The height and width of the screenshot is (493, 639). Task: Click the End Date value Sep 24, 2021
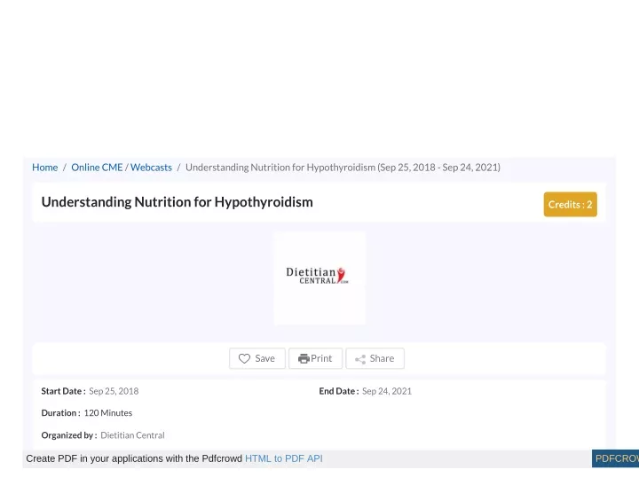[387, 391]
